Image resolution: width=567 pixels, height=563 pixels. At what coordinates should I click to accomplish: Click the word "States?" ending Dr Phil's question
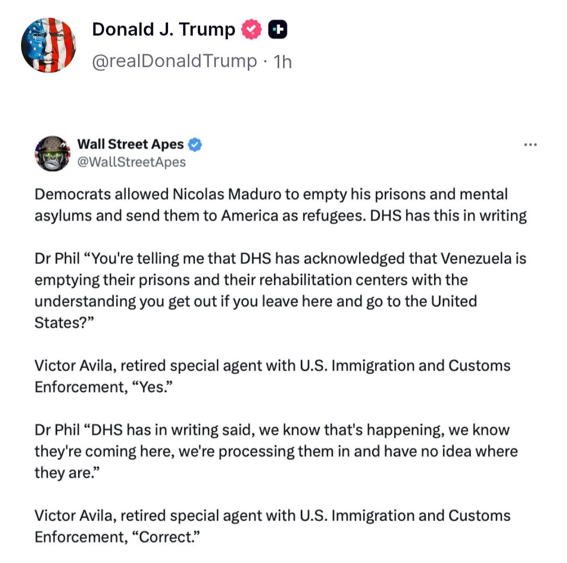[x=64, y=322]
